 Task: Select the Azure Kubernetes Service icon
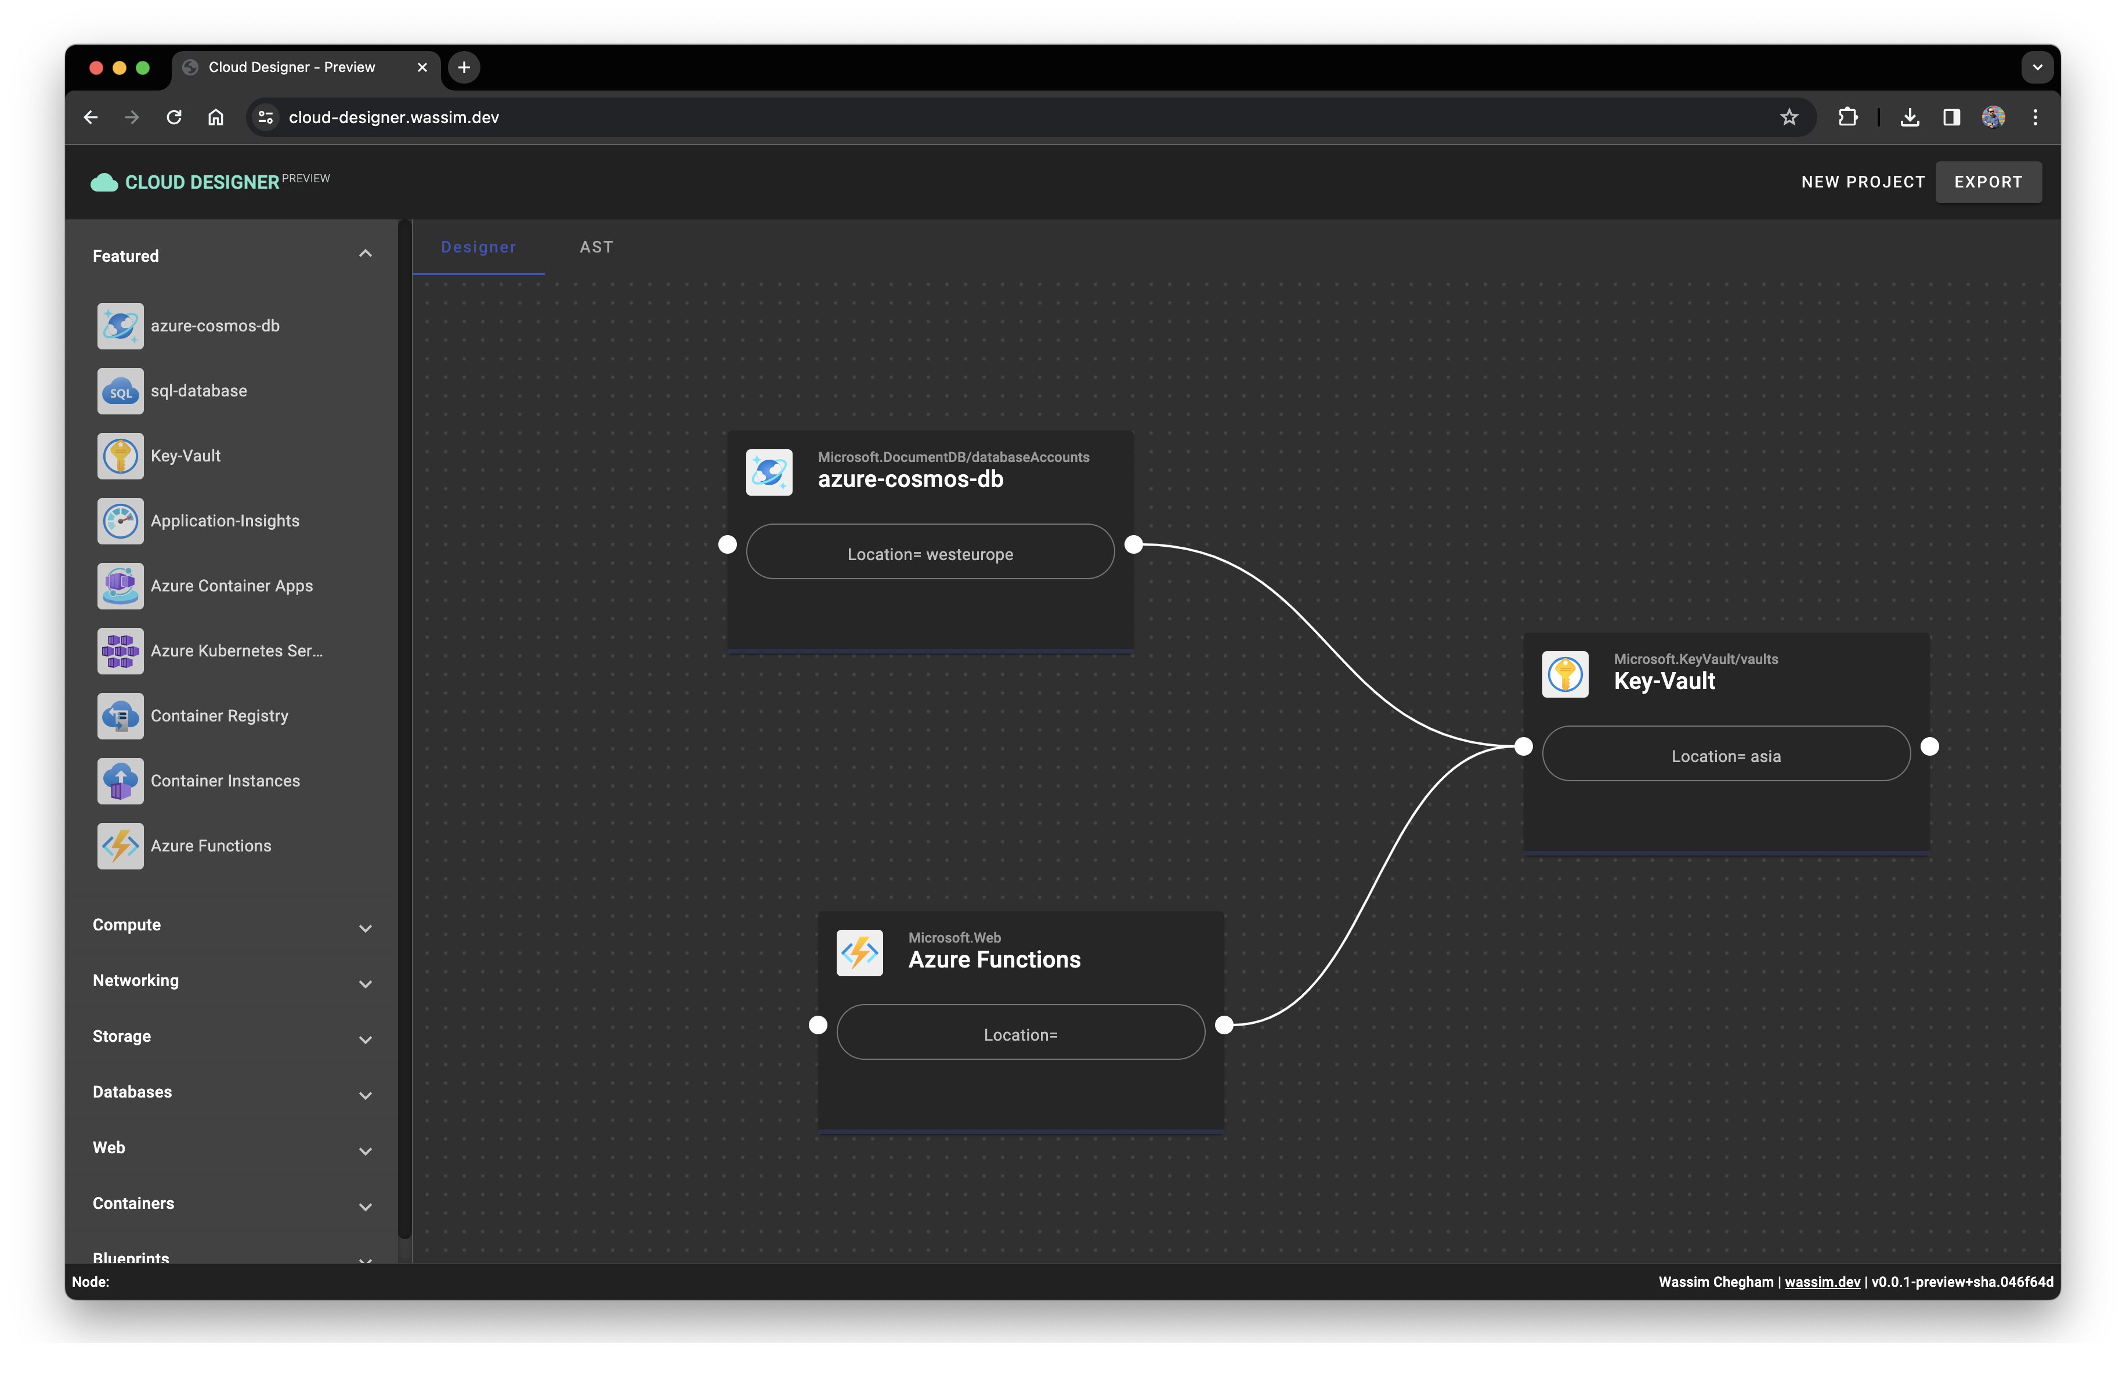pyautogui.click(x=120, y=651)
